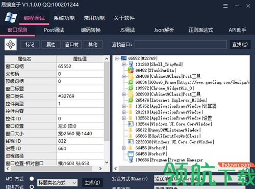The image size is (255, 189).
Task: Click the 属性 button
Action: coord(51,45)
